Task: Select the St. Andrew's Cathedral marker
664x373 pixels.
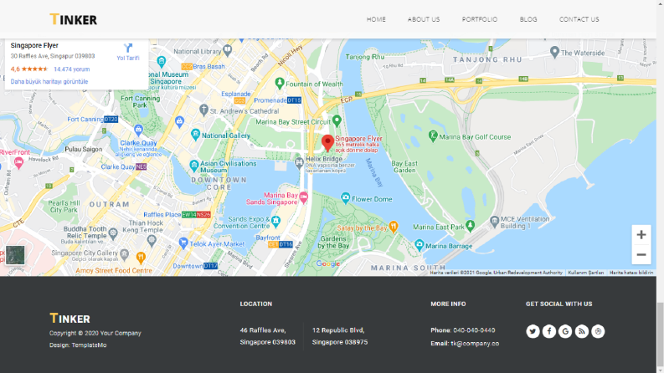Action: pos(203,110)
